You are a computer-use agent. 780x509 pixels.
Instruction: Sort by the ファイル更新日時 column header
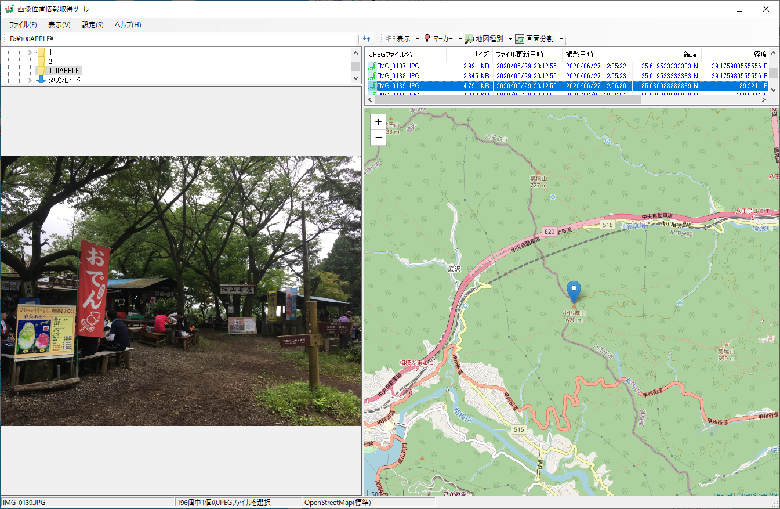(x=528, y=55)
